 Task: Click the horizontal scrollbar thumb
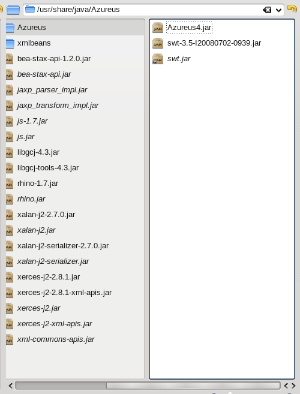point(193,386)
